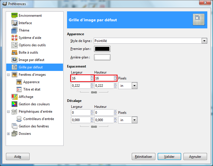The width and height of the screenshot is (213, 166).
Task: Click the Options des outils icon
Action: point(14,45)
